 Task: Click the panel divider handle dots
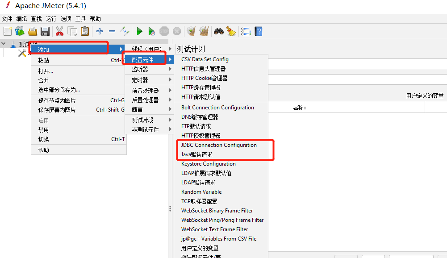(170, 209)
